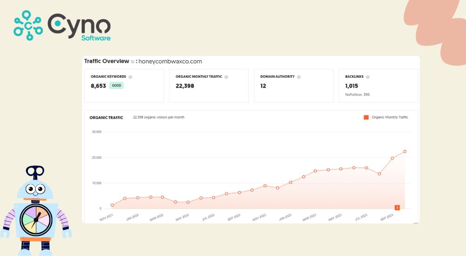Screen dimensions: 466x256
Task: Select the first data point near NOV 2021
Action: click(x=112, y=205)
